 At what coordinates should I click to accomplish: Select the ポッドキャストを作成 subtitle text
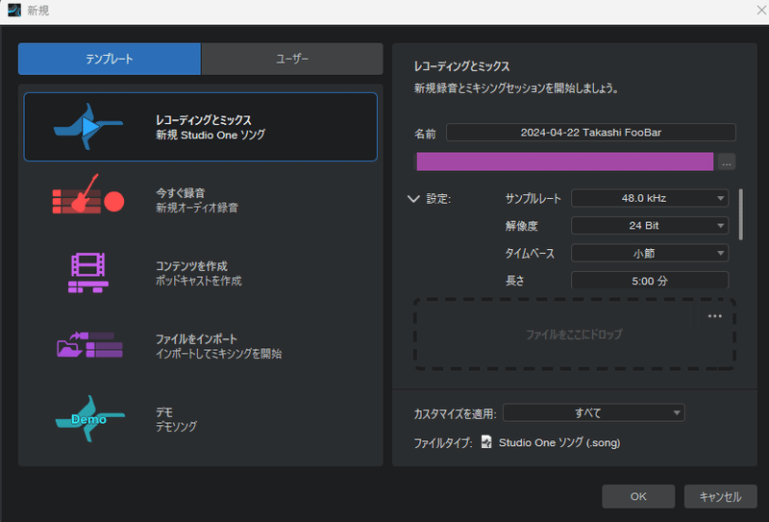[x=199, y=281]
